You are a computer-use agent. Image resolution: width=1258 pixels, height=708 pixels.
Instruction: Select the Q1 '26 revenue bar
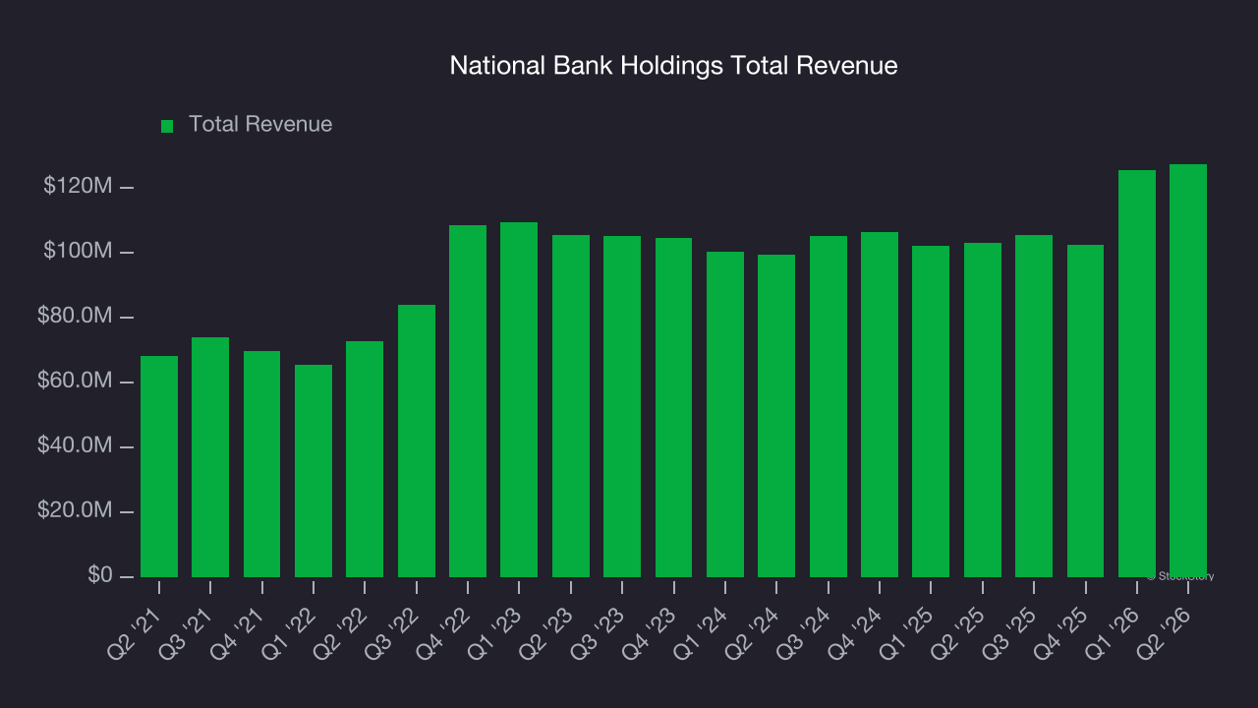click(x=1137, y=374)
